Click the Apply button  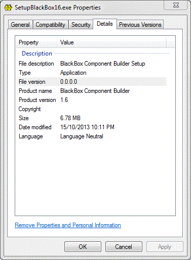[x=165, y=247]
